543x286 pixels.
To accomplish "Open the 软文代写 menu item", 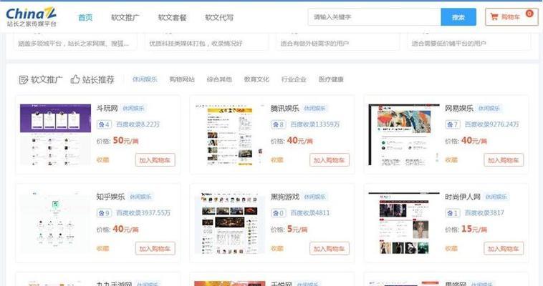I will click(219, 17).
